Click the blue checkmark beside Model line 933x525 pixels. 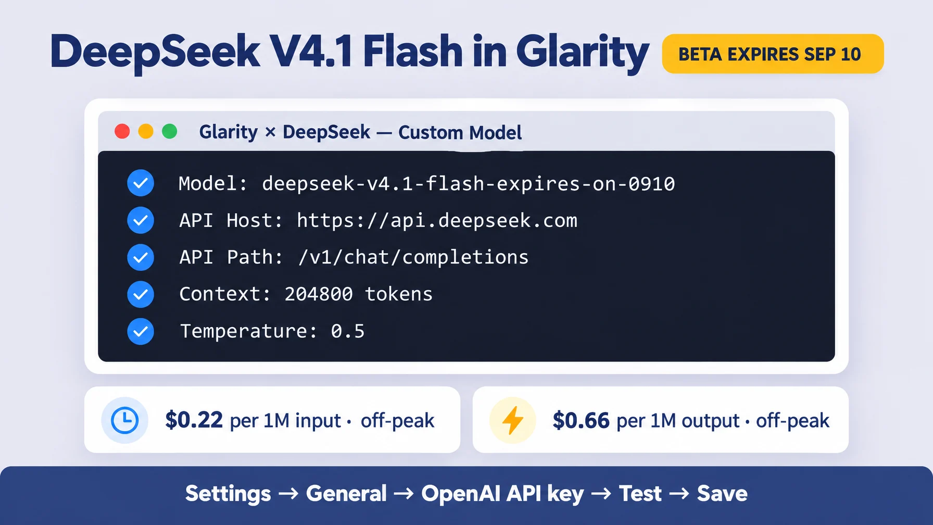(x=141, y=183)
